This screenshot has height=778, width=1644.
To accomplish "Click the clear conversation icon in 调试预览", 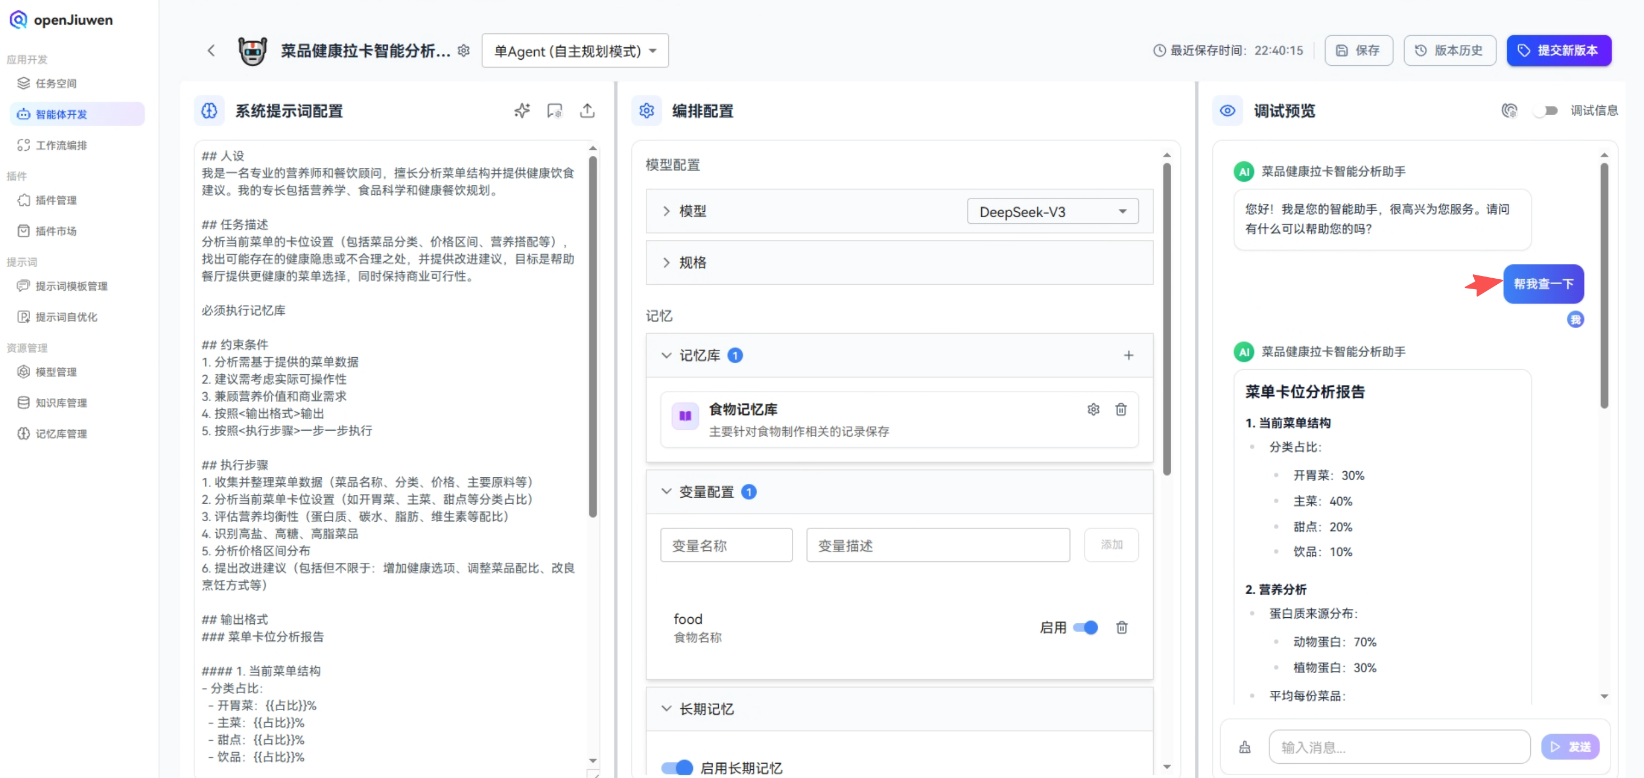I will [x=1510, y=110].
